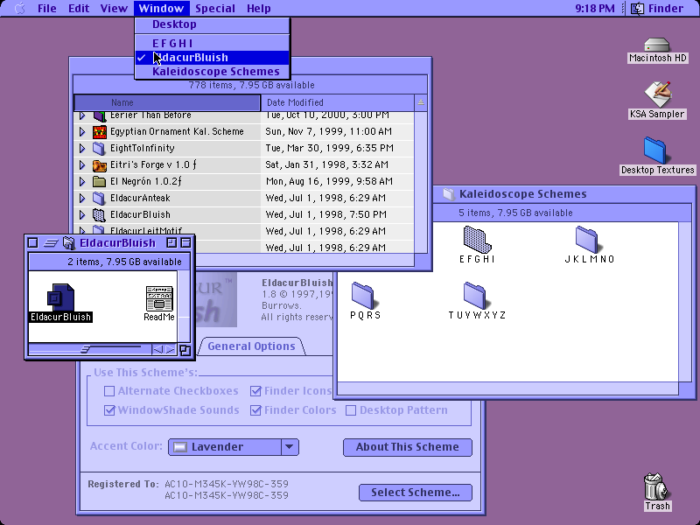Image resolution: width=700 pixels, height=525 pixels.
Task: Sort by the Date Modified column header
Action: 338,102
